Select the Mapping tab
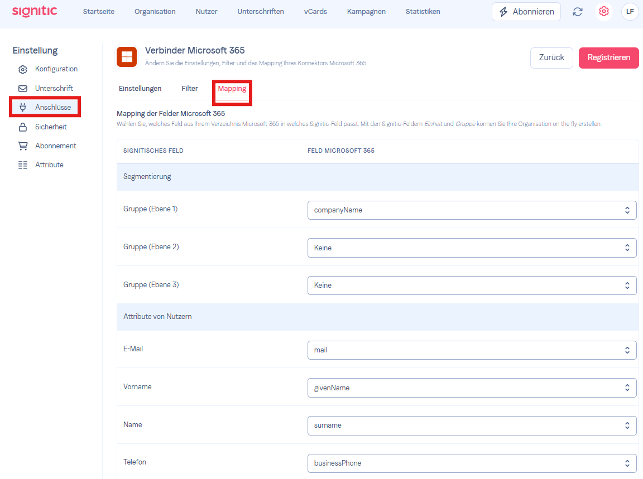Screen dimensions: 643x479 (232, 89)
